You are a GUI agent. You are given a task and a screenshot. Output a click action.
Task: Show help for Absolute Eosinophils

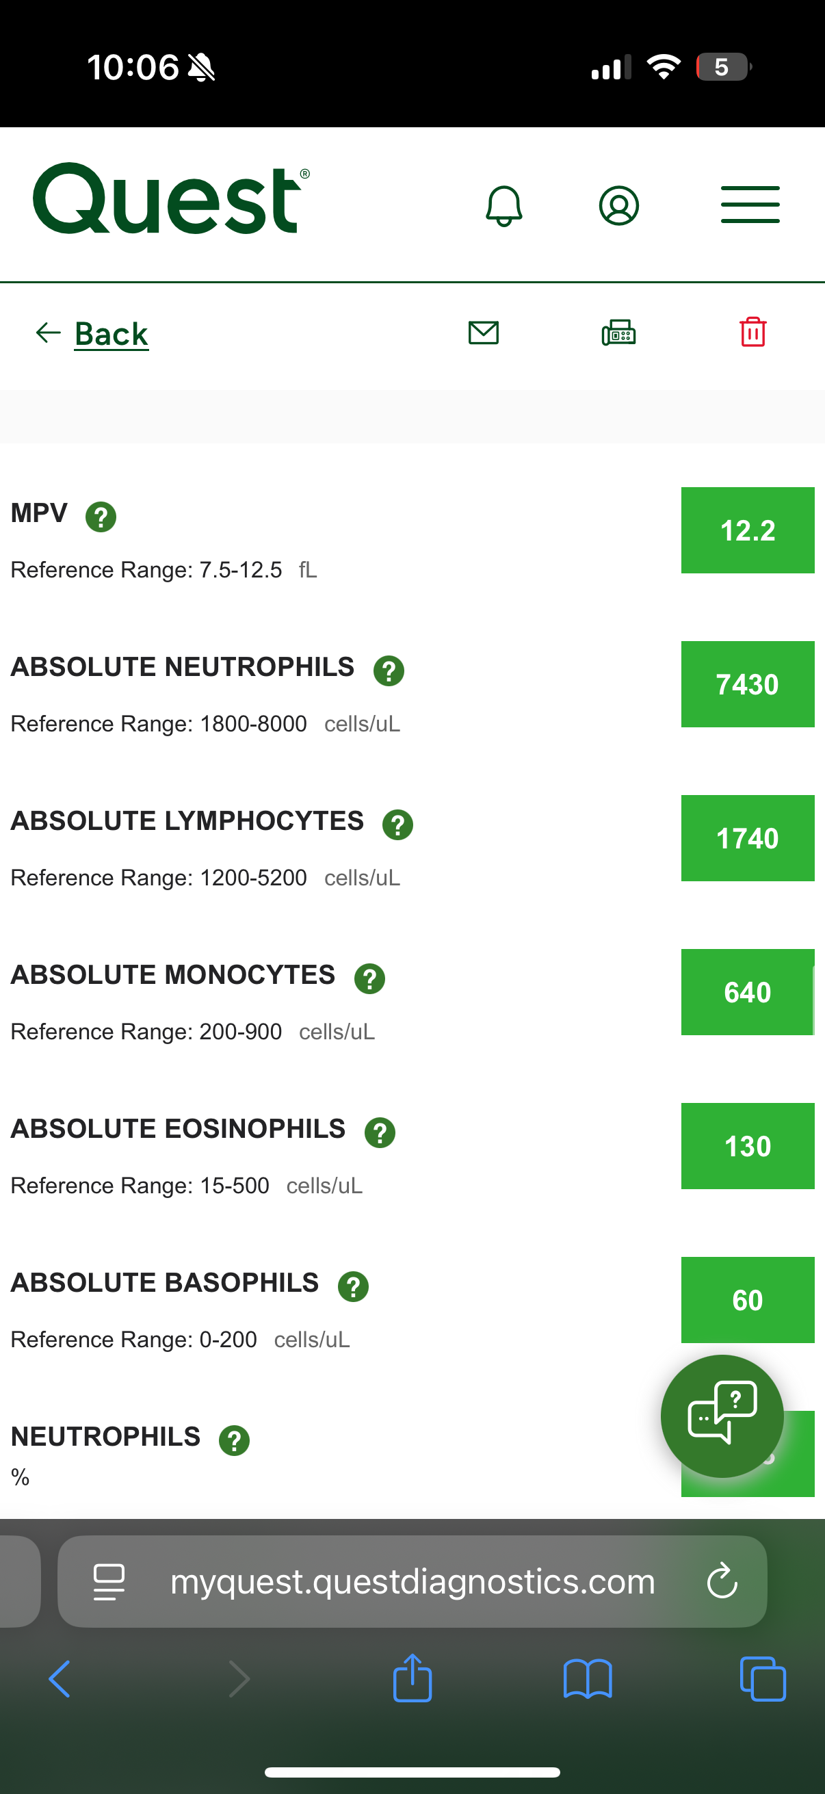pos(380,1132)
